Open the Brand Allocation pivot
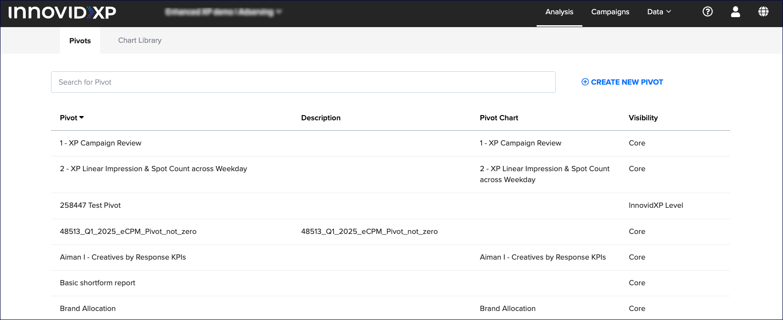 (88, 309)
